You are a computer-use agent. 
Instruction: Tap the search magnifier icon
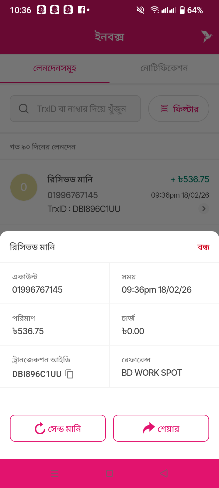pos(24,109)
